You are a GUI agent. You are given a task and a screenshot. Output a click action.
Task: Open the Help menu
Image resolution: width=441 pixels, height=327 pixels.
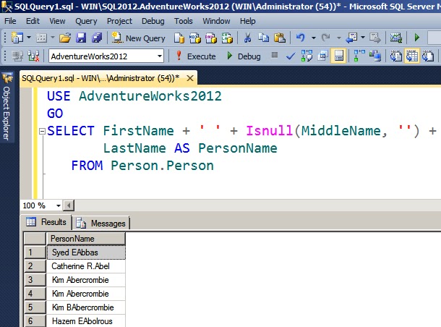248,21
